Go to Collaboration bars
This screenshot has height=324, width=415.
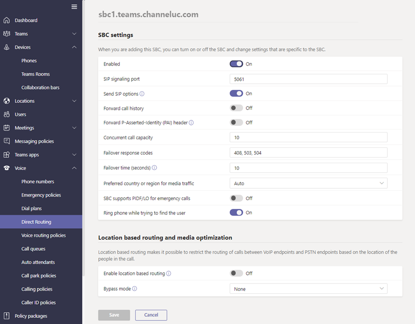(x=40, y=88)
